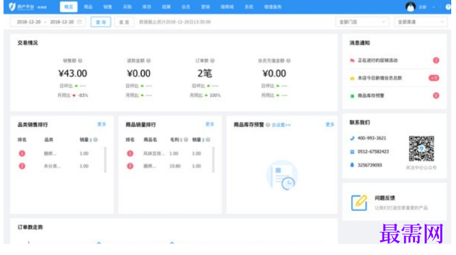Screen dimensions: 456x255
Task: Open the 增值服务 menu tab
Action: [x=273, y=7]
